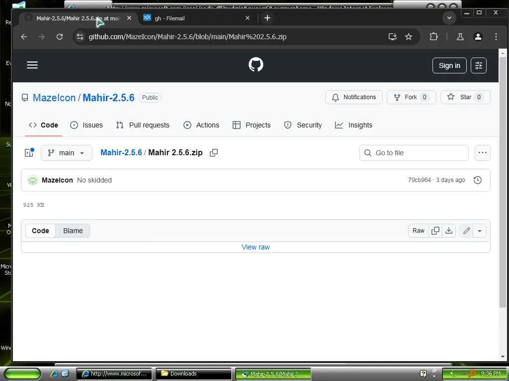Install app icon in address bar
509x381 pixels.
(393, 37)
